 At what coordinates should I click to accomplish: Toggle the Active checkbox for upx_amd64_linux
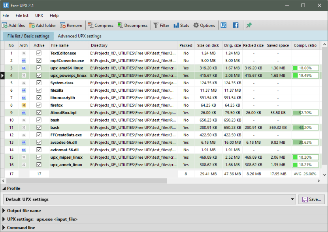(x=38, y=68)
